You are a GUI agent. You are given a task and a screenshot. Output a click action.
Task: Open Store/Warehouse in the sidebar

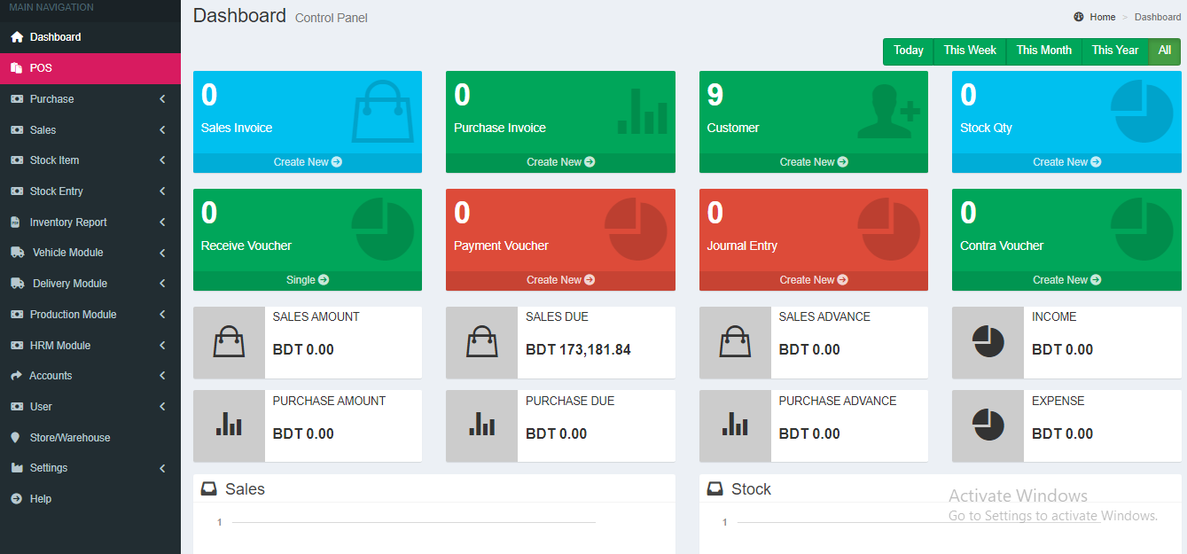69,438
